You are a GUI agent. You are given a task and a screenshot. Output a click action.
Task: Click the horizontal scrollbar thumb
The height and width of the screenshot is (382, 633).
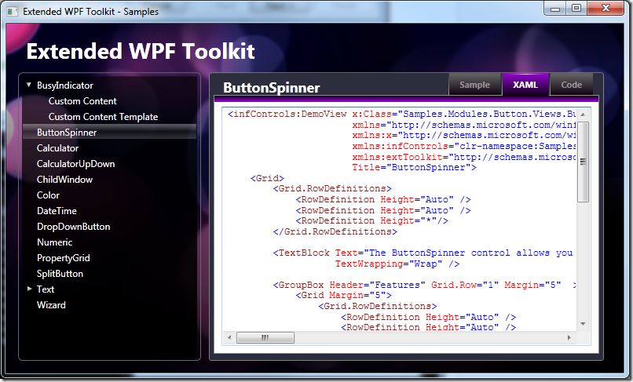265,337
